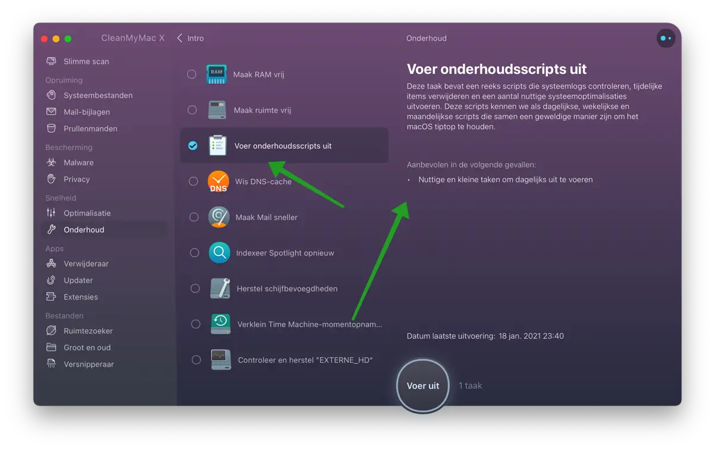Open Extensies puzzle icon
Screen dimensions: 715x450
point(52,297)
